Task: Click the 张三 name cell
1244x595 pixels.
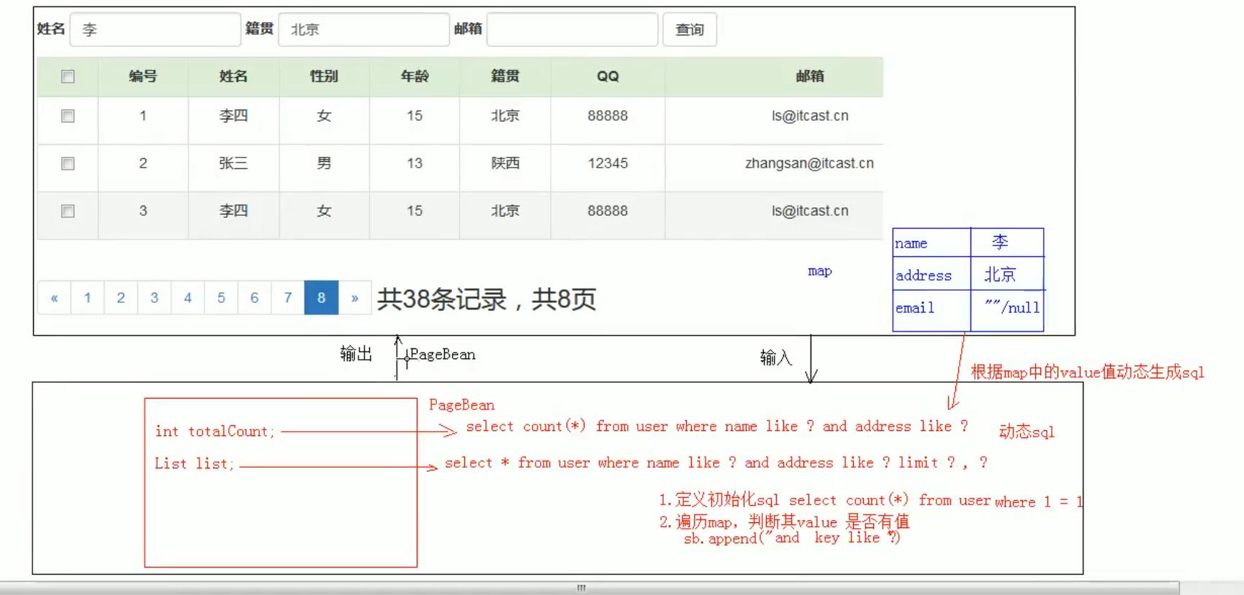Action: click(233, 163)
